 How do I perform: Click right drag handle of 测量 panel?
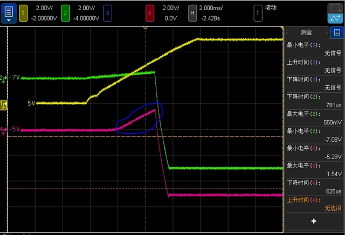point(327,32)
